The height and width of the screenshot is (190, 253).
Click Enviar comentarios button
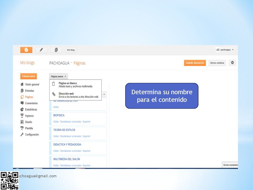230,165
